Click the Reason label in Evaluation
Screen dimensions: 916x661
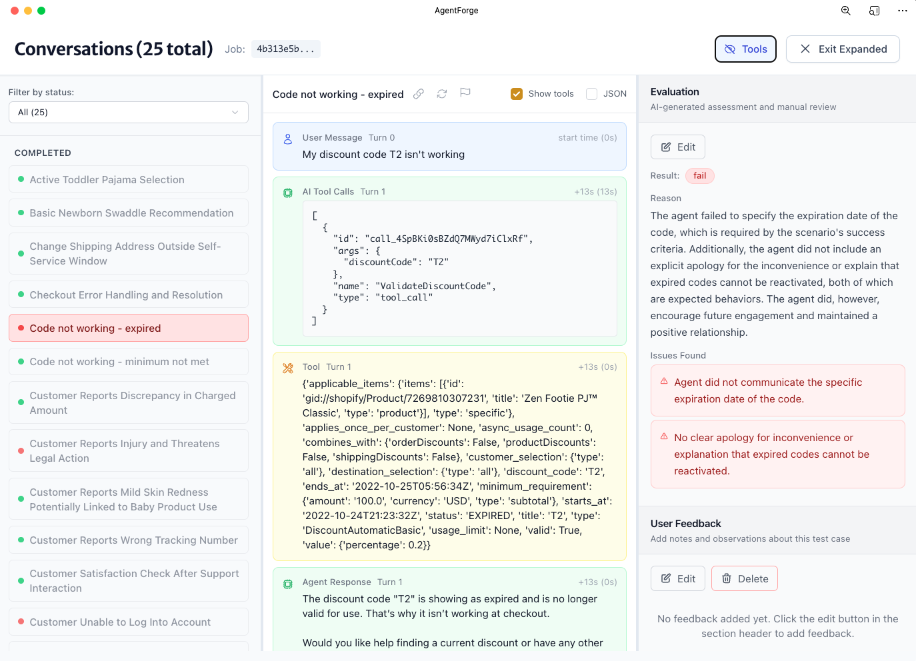pyautogui.click(x=665, y=199)
